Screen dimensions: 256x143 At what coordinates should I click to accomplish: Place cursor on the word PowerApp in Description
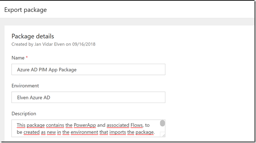tap(85, 125)
